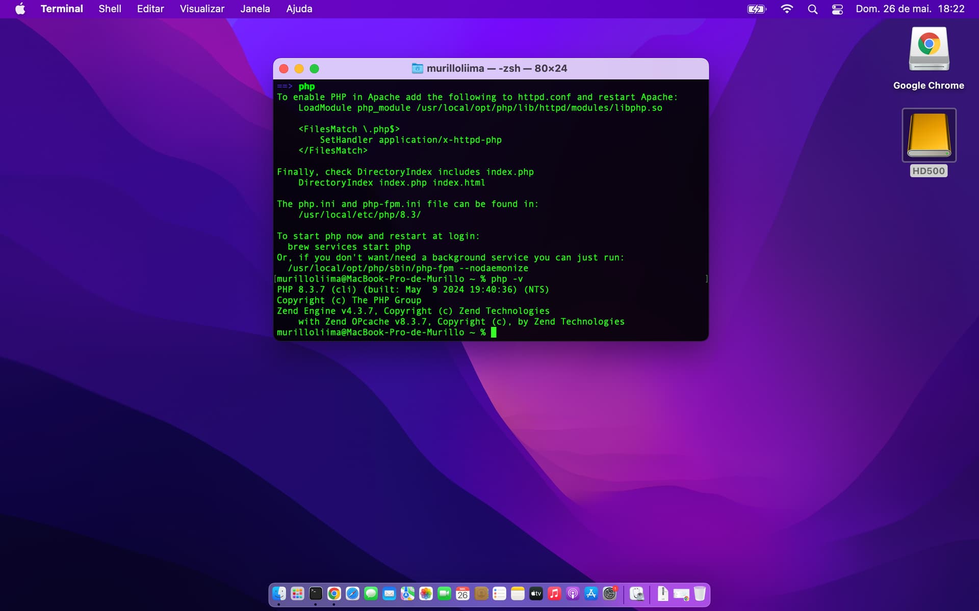The height and width of the screenshot is (611, 979).
Task: Click the '/usr/local/etc/php/8.3/' path text
Action: 359,215
